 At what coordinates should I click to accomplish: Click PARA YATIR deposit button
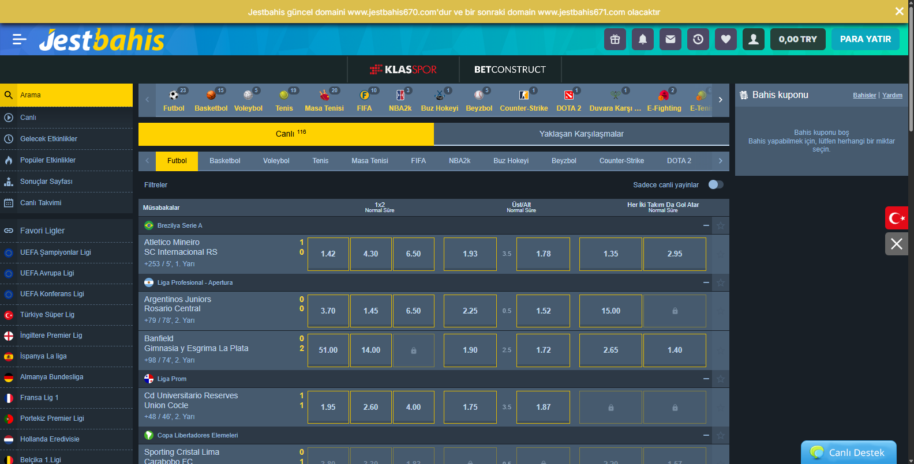866,39
